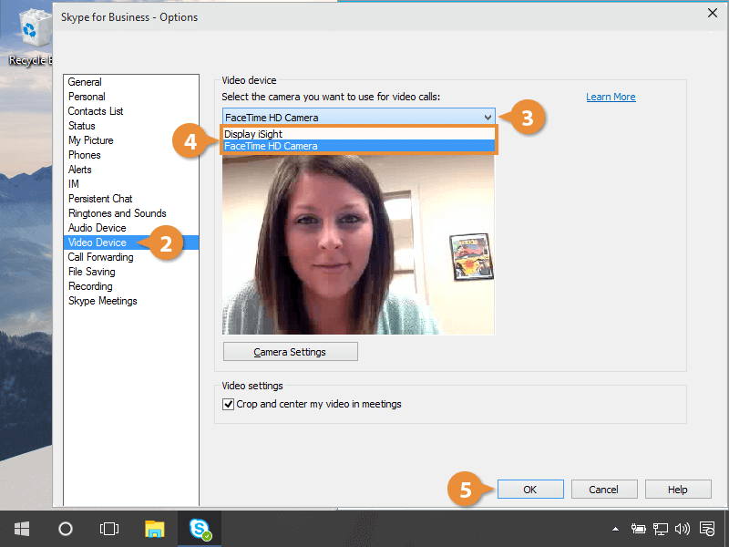Open the Learn More link
This screenshot has width=729, height=547.
pyautogui.click(x=611, y=97)
